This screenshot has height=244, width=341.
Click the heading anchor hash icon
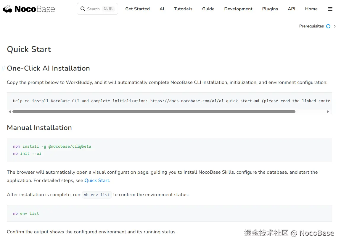3,68
